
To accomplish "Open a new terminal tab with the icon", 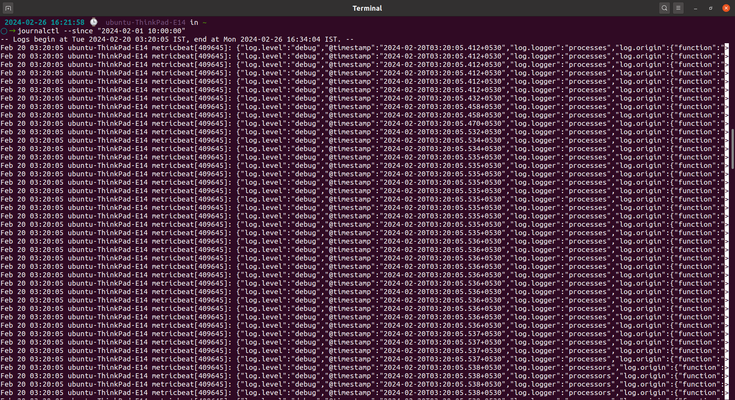I will click(8, 8).
